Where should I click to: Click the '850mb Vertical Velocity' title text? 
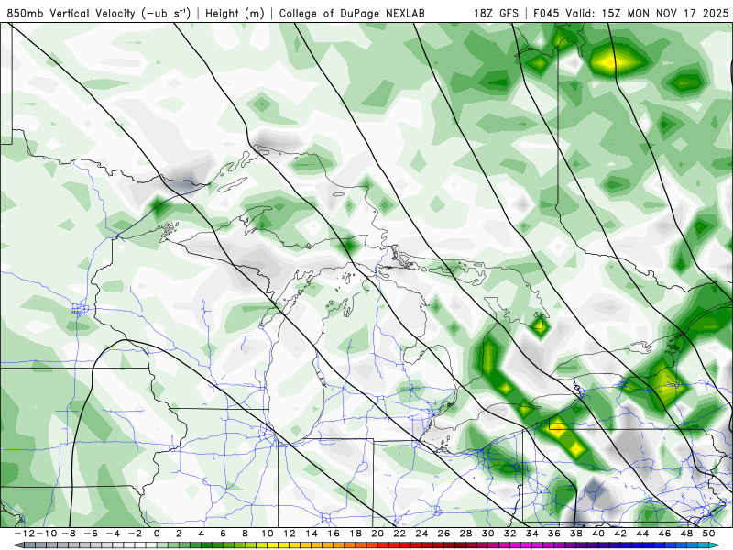click(71, 14)
